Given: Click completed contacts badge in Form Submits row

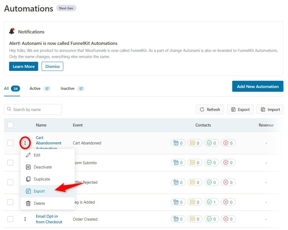Looking at the screenshot, I should pos(211,163).
